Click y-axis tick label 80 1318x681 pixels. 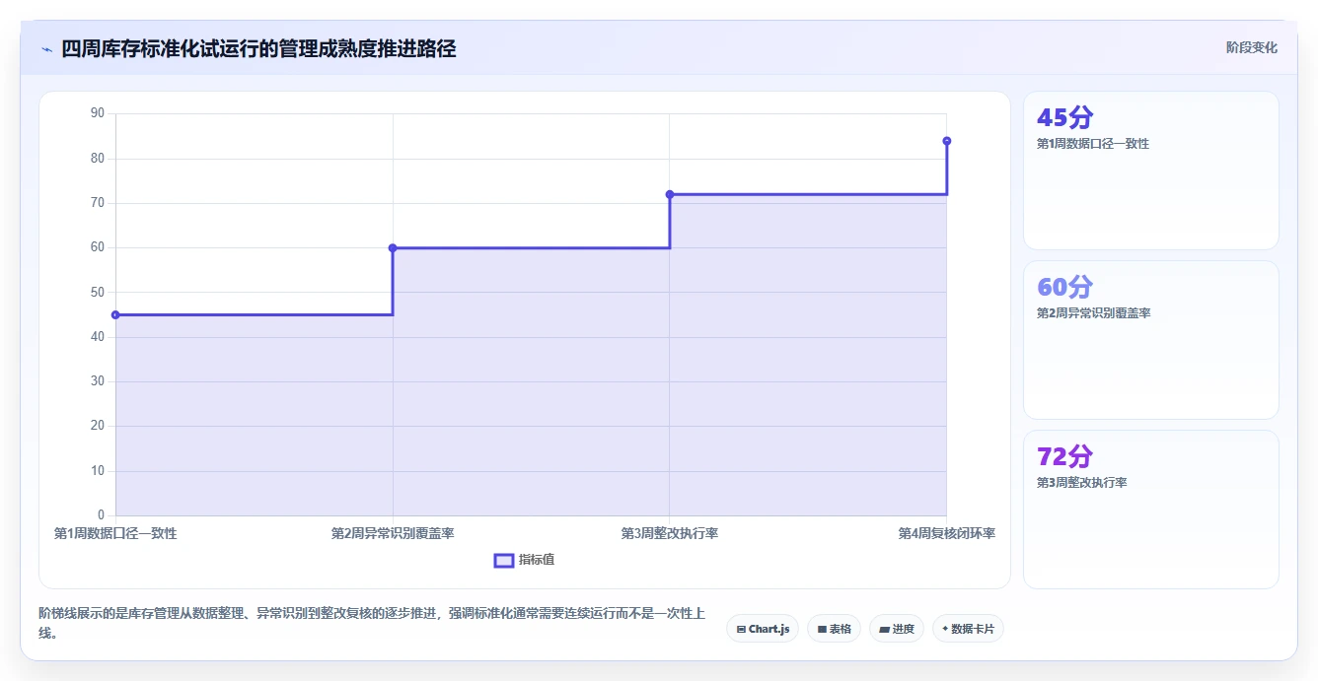coord(98,159)
